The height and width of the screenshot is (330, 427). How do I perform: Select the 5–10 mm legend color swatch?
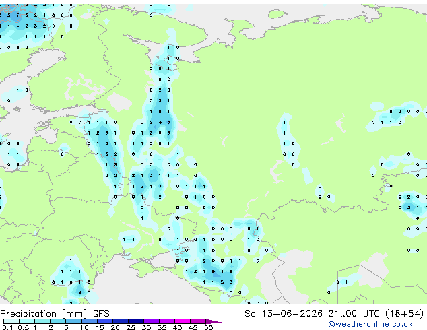(x=74, y=321)
